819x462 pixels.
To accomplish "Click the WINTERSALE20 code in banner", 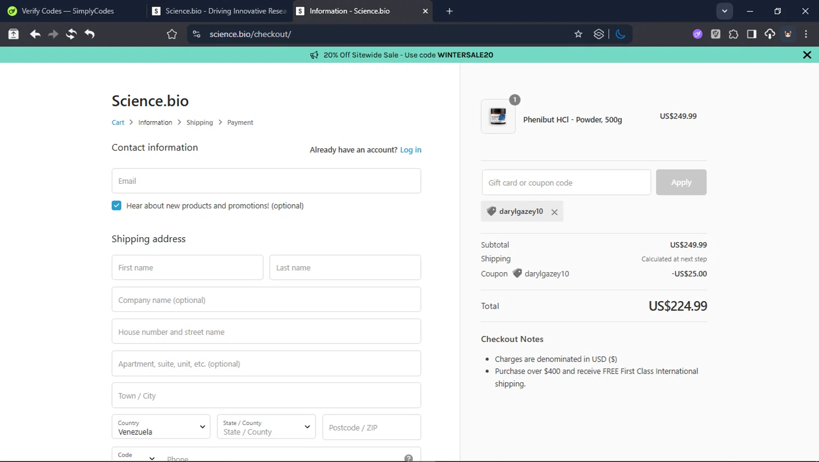I will [465, 55].
